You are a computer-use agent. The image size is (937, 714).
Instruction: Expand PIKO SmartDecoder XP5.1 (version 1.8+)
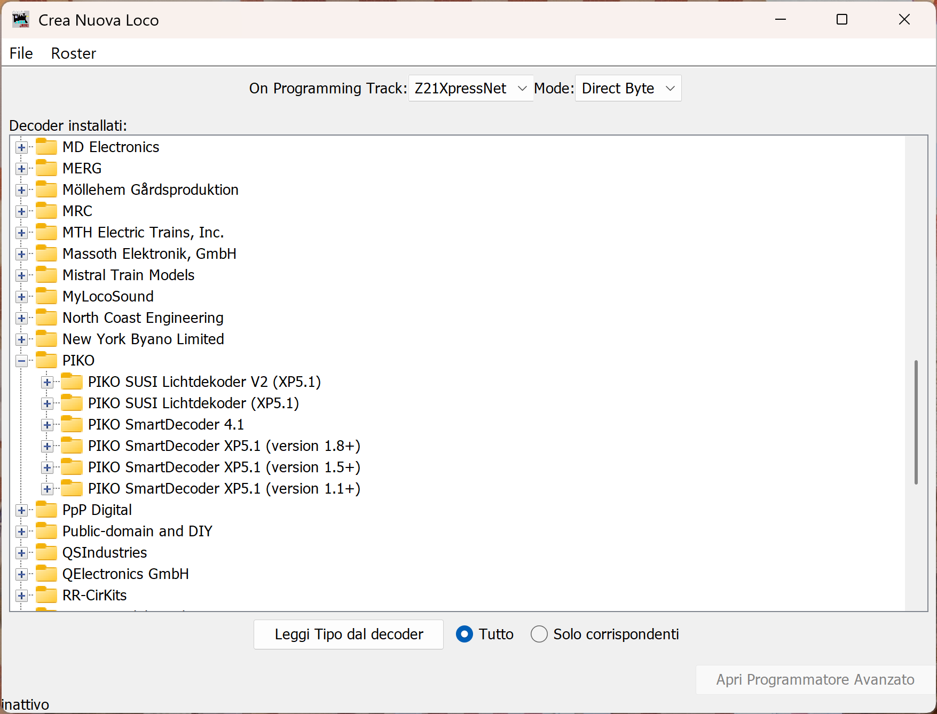(47, 446)
